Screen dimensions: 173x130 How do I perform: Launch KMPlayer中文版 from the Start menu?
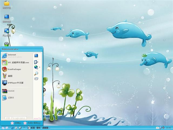(13, 83)
